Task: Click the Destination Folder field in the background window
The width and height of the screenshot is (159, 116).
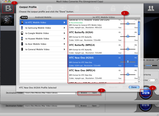Action: pos(50,106)
